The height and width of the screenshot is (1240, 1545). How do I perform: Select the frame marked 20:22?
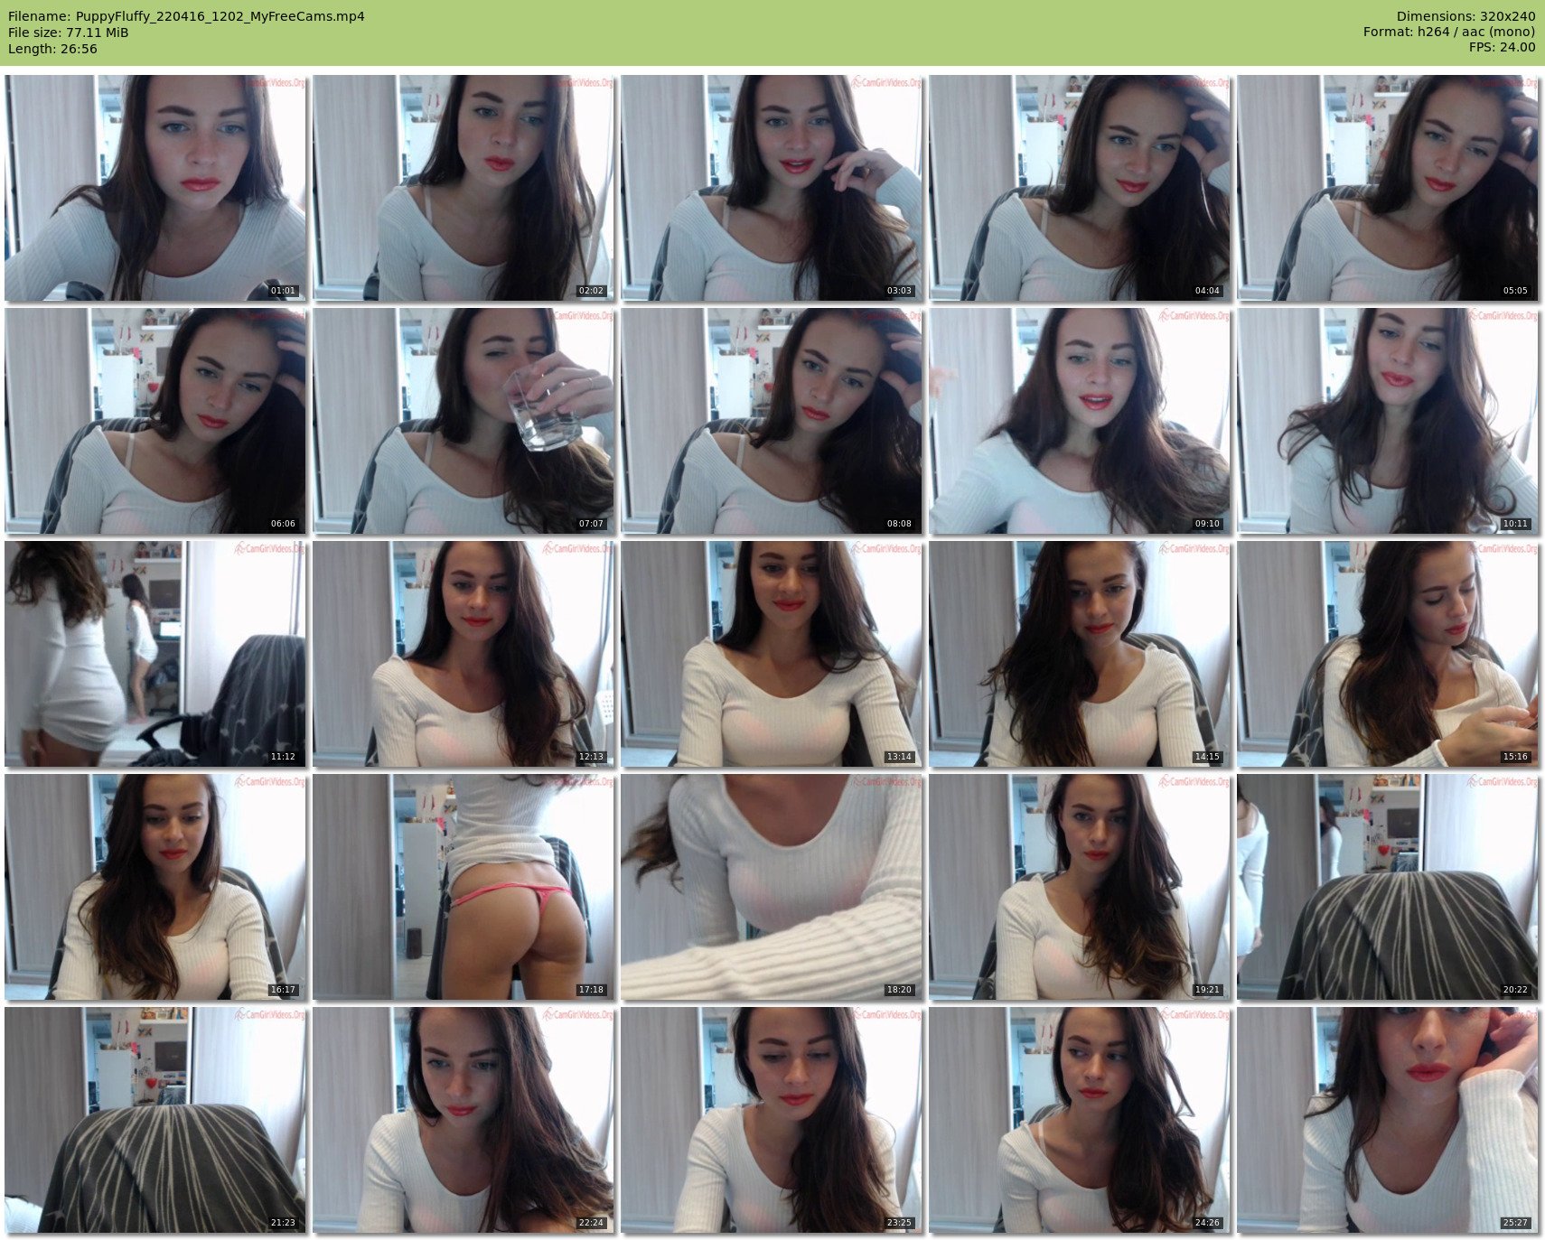[1388, 887]
